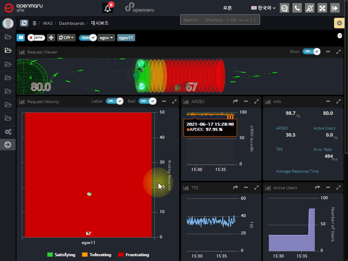348x261 pixels.
Task: Open the alarm bell notifications
Action: click(x=107, y=8)
